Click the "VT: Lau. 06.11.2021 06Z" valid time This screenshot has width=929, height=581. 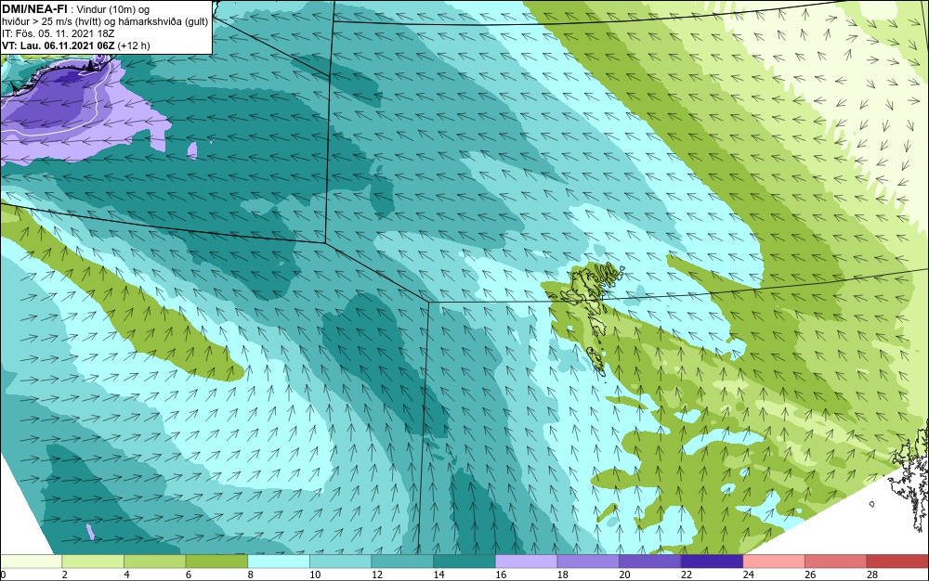[x=58, y=45]
